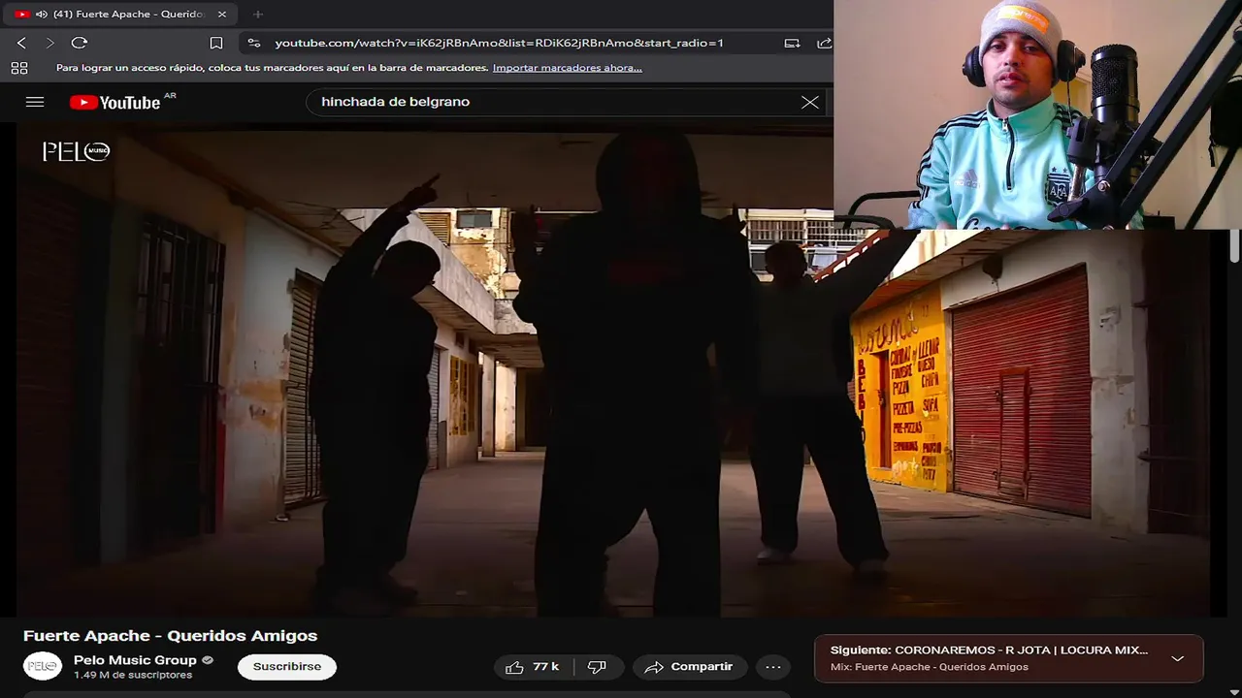Open the Siguiente: CORONAREMOS - R JOTA mix panel
The image size is (1242, 698).
(x=1009, y=658)
